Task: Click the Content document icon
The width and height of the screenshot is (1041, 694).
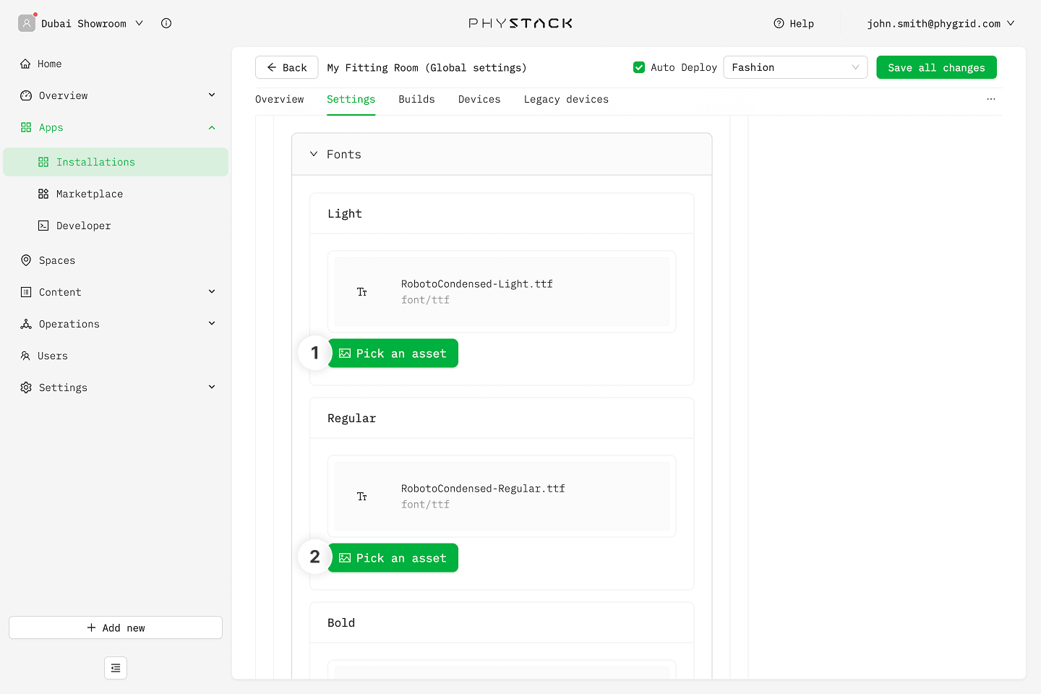Action: [26, 292]
